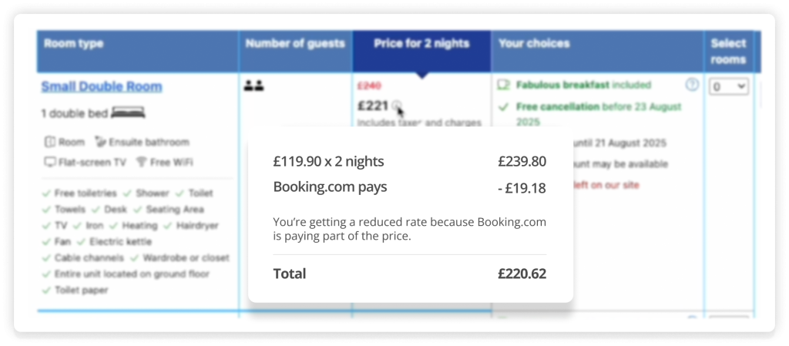Click the Free toiletries checkmark
Screen dimensions: 789x346
[x=48, y=193]
